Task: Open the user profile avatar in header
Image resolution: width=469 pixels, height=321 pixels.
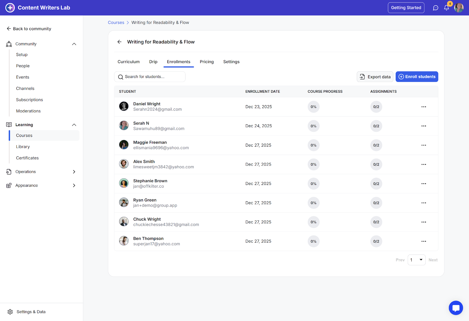Action: point(459,8)
